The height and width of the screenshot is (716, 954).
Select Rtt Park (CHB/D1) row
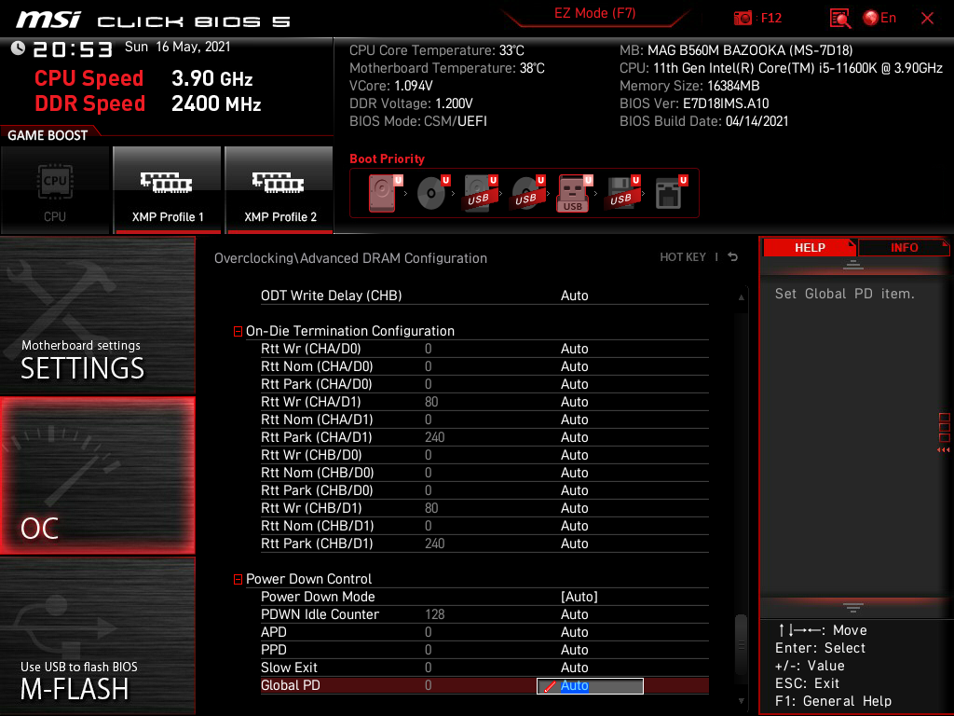(484, 544)
